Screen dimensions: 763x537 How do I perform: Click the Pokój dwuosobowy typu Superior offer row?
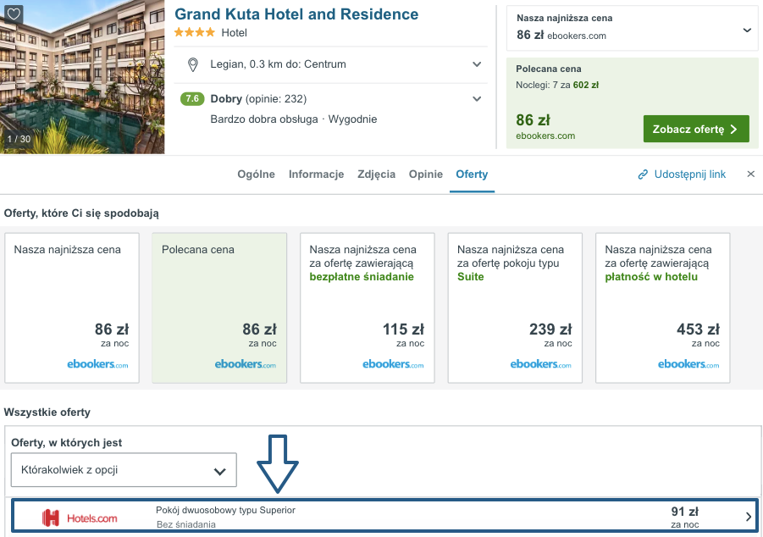click(385, 517)
